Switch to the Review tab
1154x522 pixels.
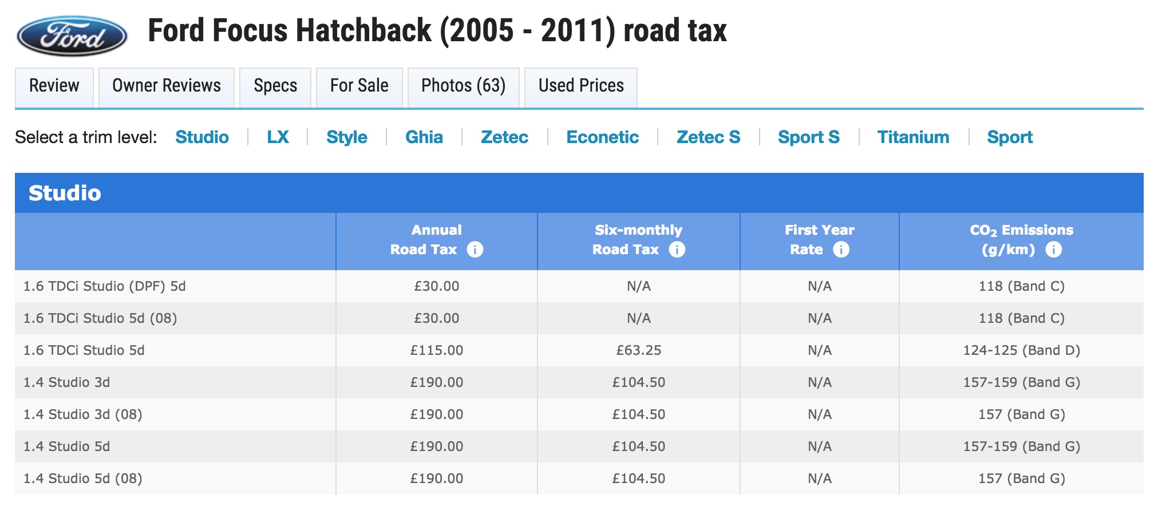tap(54, 86)
